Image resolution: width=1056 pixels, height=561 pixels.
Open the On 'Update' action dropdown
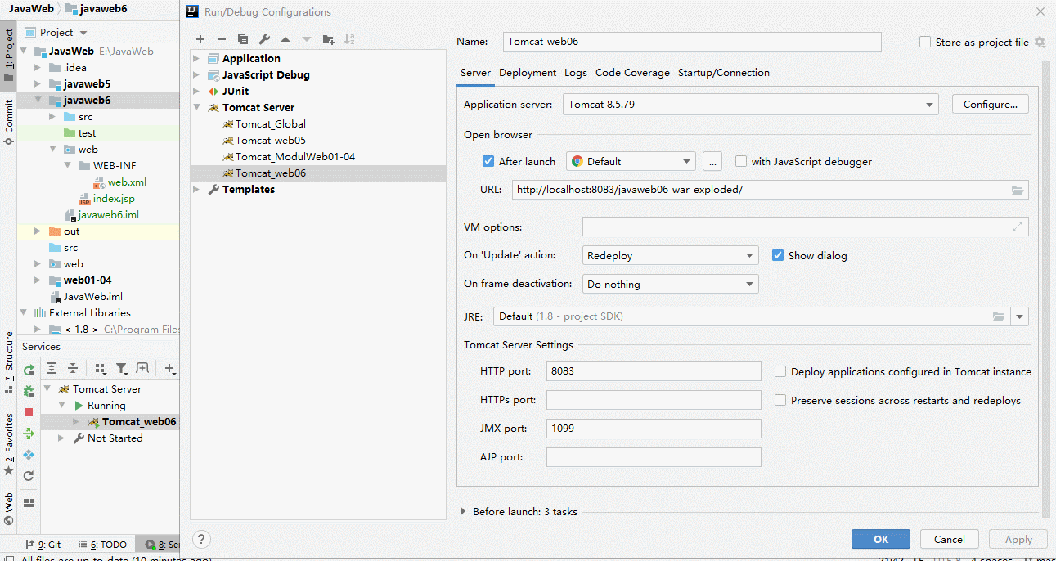pos(671,255)
